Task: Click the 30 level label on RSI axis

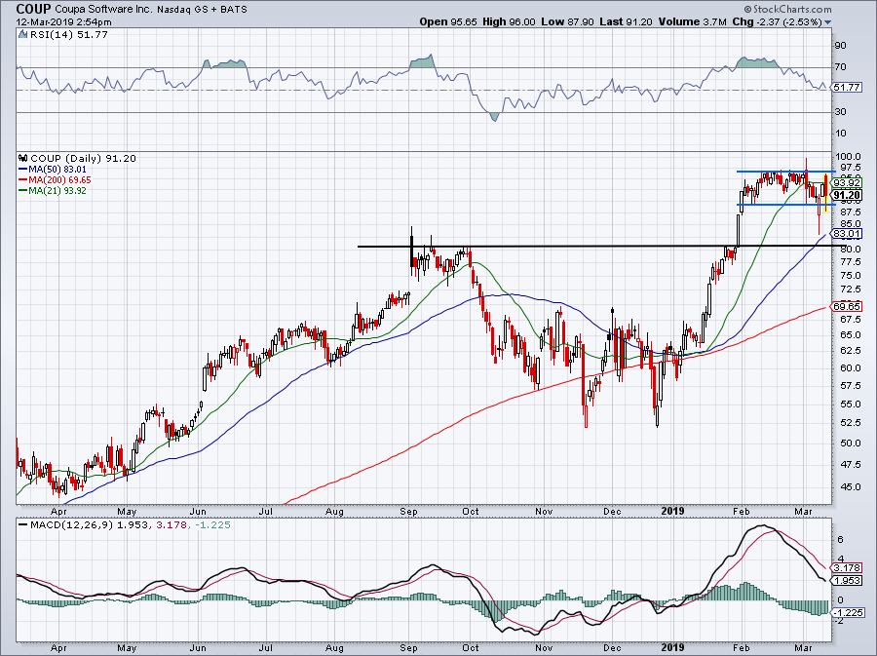Action: (840, 112)
